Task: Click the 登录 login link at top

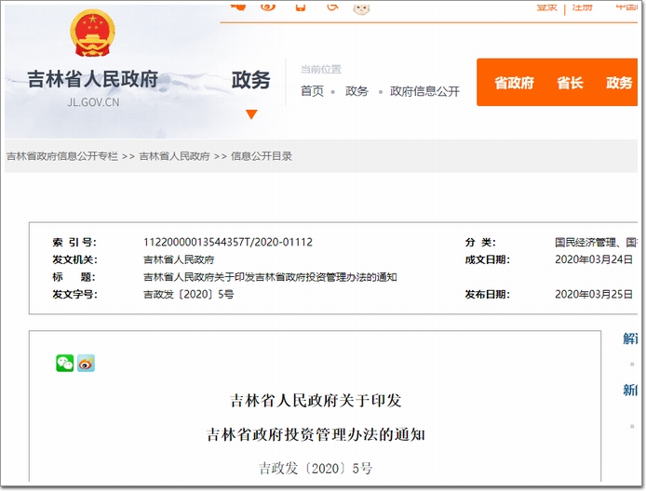Action: pyautogui.click(x=546, y=7)
